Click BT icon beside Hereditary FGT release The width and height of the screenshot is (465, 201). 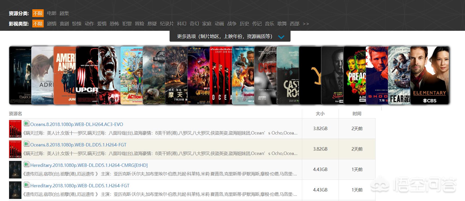tap(26, 184)
